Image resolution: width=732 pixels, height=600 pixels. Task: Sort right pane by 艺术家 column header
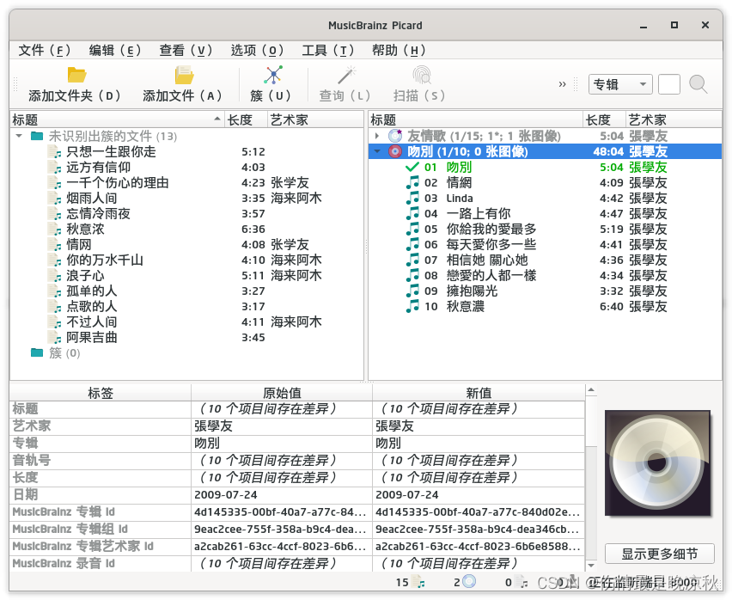pyautogui.click(x=674, y=119)
